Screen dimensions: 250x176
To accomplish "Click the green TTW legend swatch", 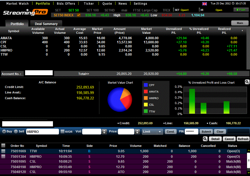I will click(146, 111).
